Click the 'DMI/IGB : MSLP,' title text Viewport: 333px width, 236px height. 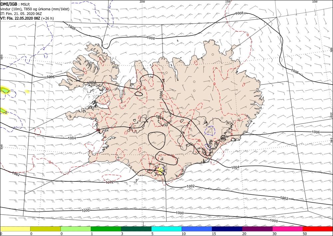tap(16, 4)
